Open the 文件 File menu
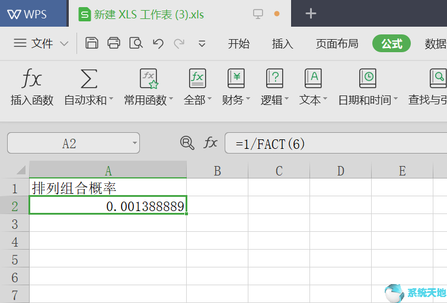447x303 pixels. tap(42, 44)
